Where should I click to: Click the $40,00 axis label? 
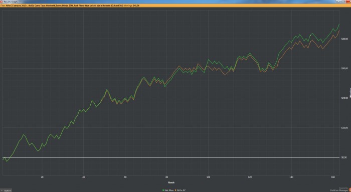(x=344, y=39)
